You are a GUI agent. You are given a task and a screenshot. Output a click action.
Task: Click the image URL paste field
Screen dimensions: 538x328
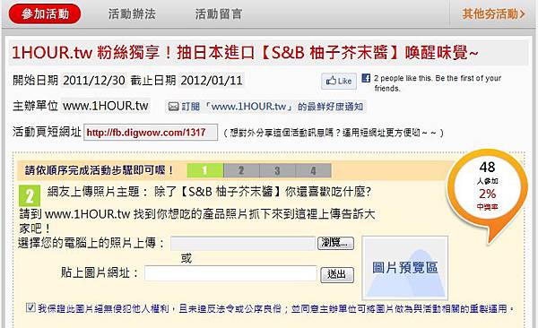[230, 273]
